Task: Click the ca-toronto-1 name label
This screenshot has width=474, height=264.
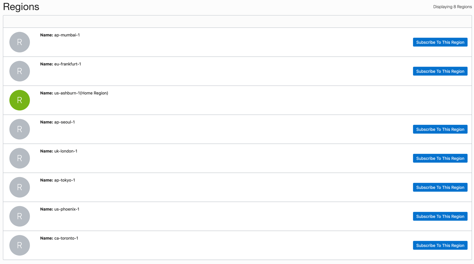Action: (66, 238)
